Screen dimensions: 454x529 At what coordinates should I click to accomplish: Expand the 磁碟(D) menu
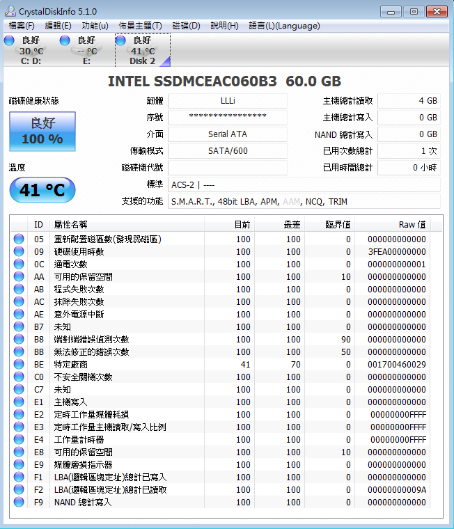[x=186, y=26]
